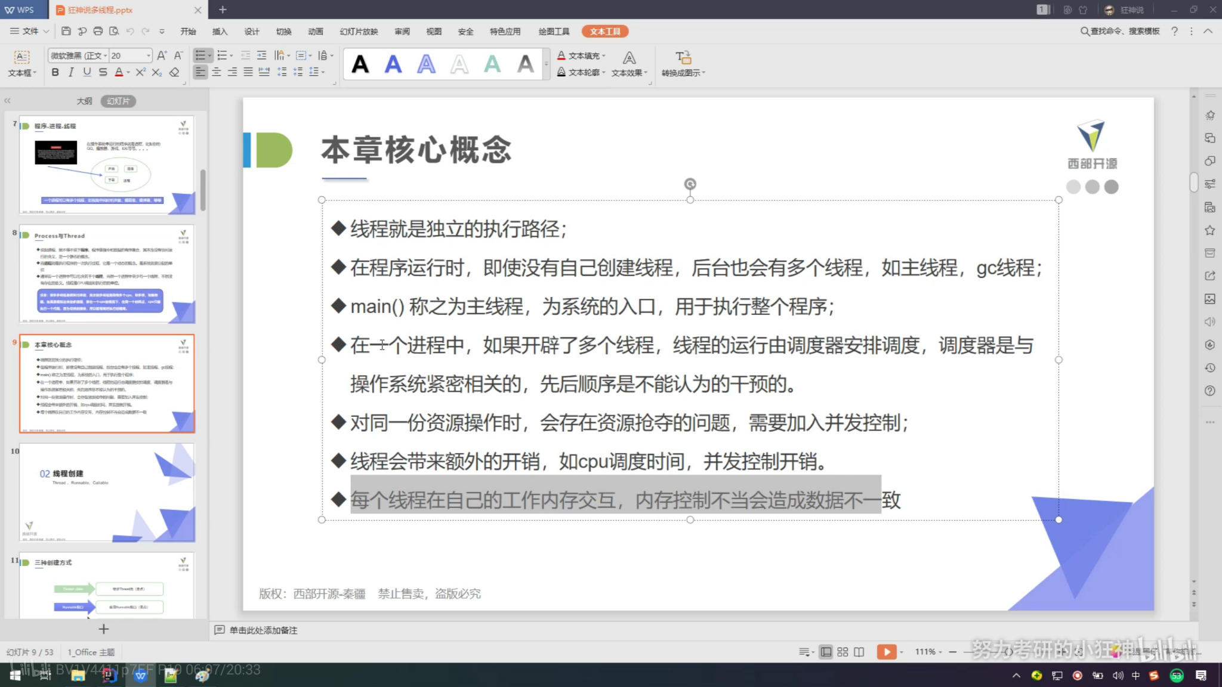Switch to reading view icon
The image size is (1222, 687).
(859, 652)
